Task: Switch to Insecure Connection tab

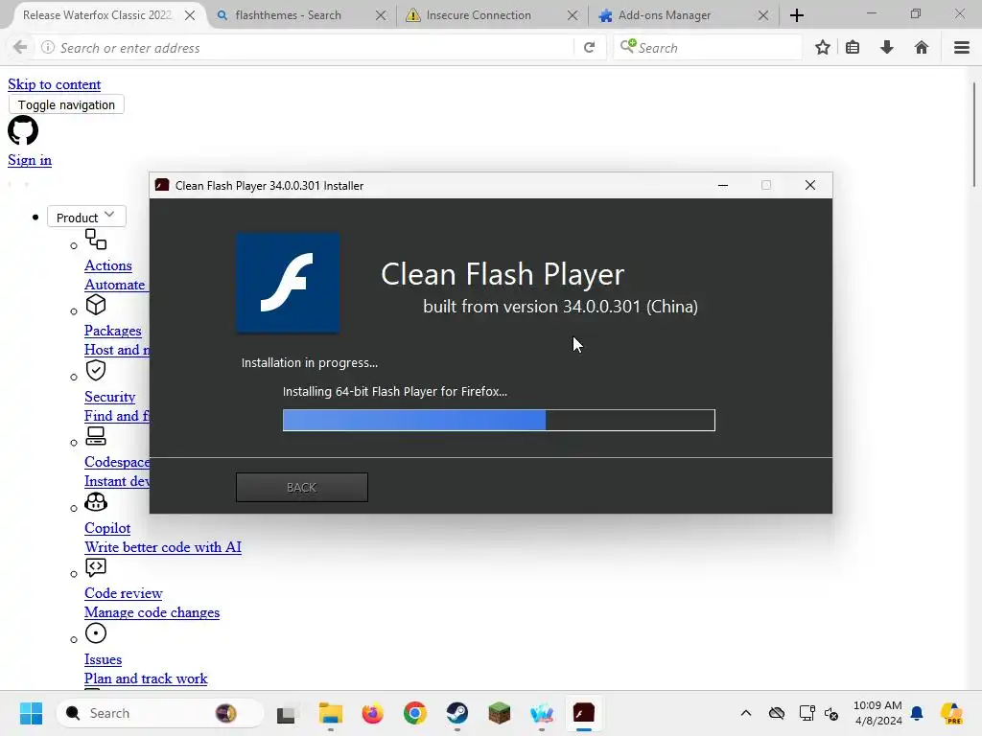Action: pyautogui.click(x=479, y=15)
